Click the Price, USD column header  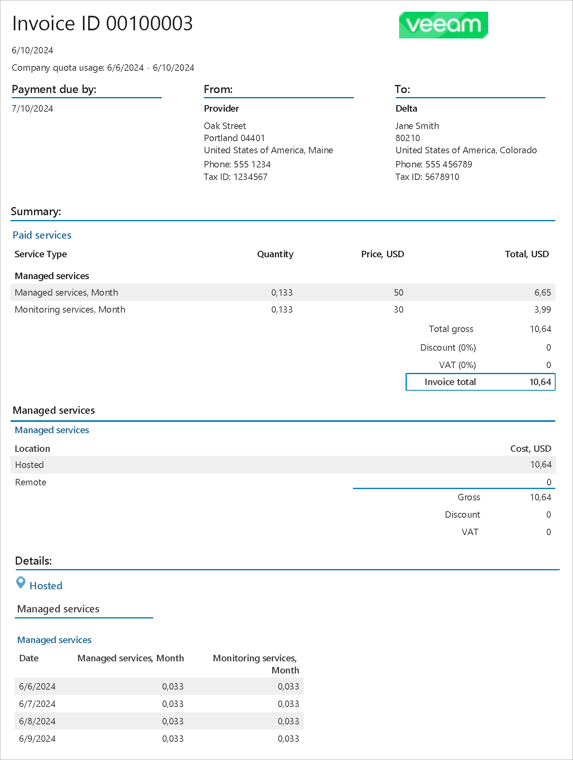(382, 254)
